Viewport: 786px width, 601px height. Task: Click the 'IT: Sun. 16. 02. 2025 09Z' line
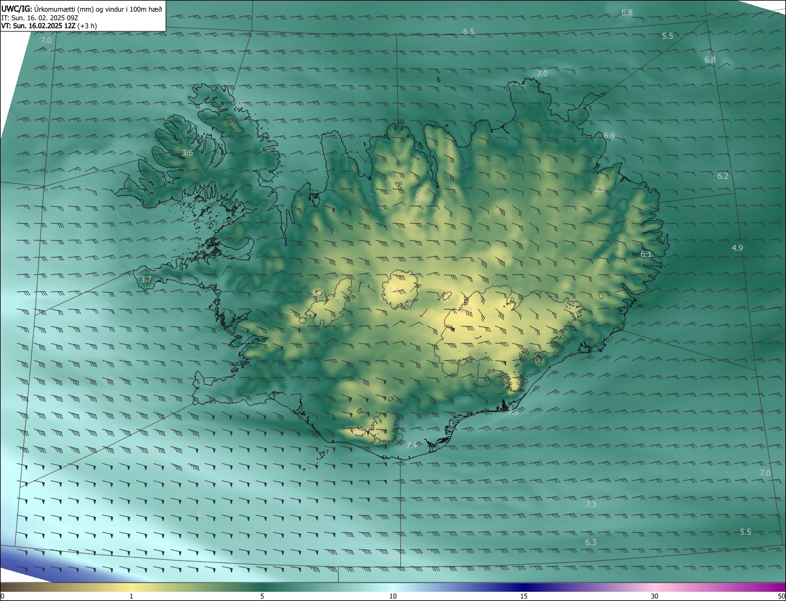pyautogui.click(x=39, y=17)
